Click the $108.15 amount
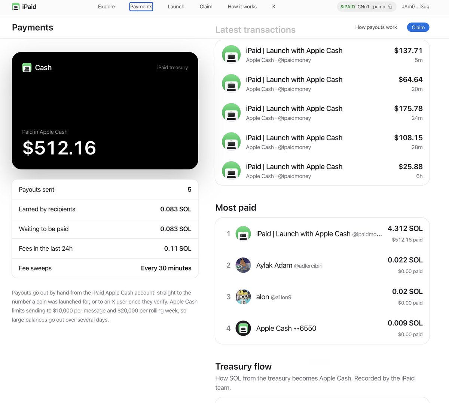Screen dimensions: 449x403 pyautogui.click(x=408, y=138)
